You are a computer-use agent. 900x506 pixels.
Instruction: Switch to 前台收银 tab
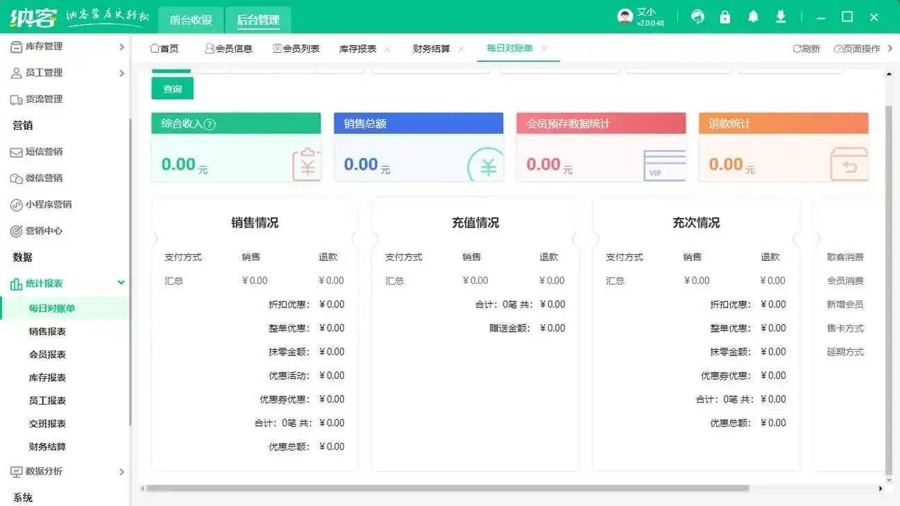coord(191,20)
